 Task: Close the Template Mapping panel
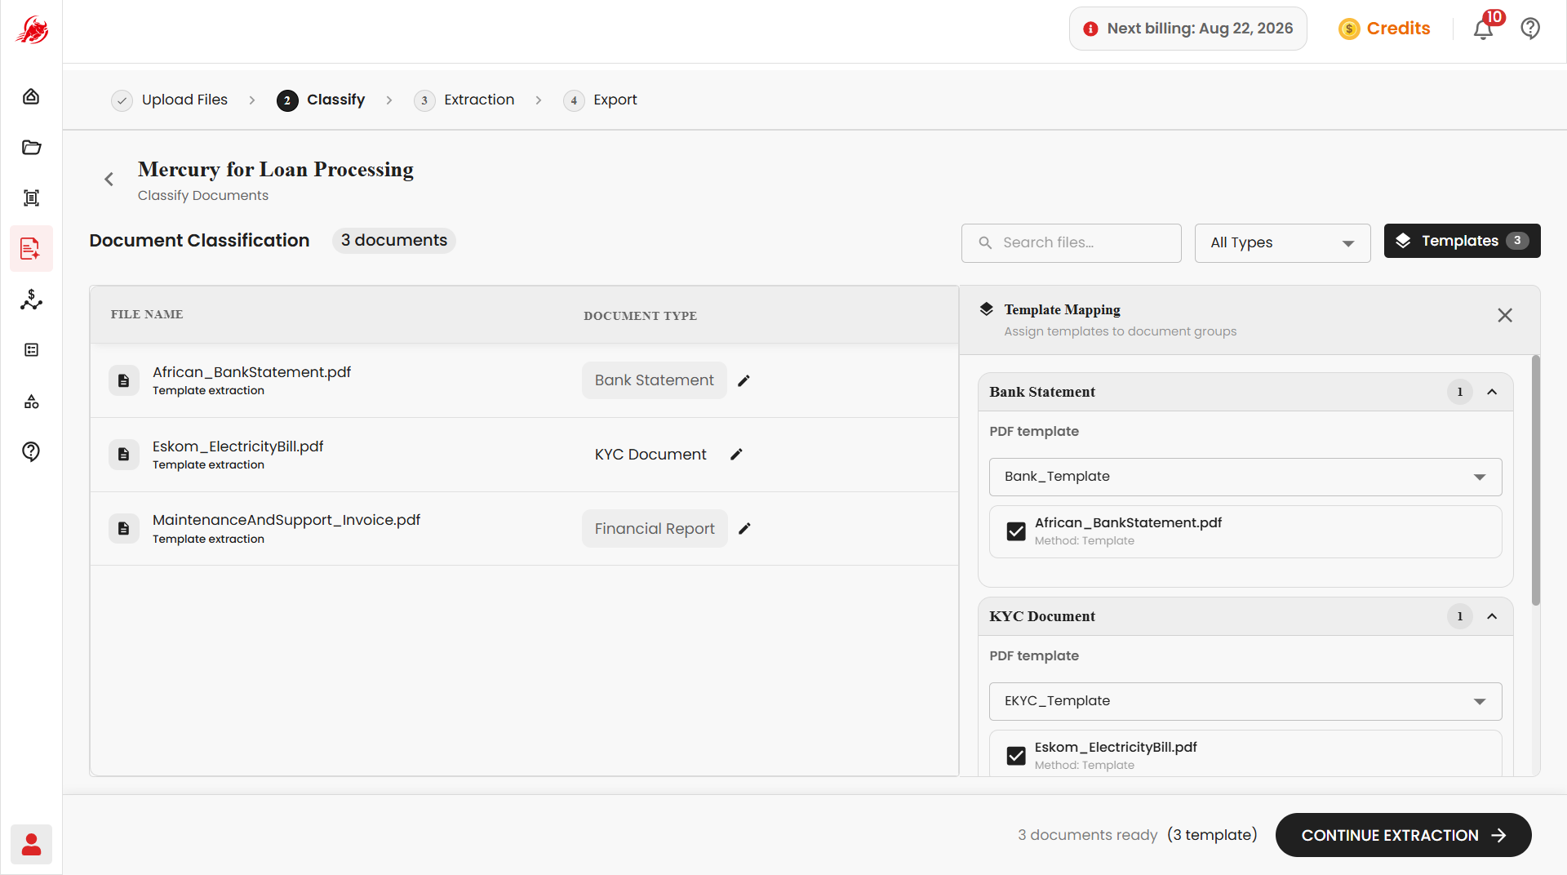tap(1505, 315)
